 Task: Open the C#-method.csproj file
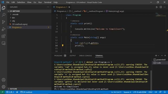pos(29,24)
